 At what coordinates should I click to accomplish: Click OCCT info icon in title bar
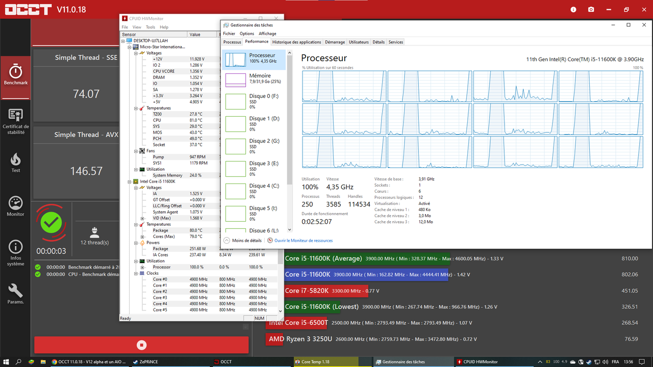pyautogui.click(x=573, y=10)
